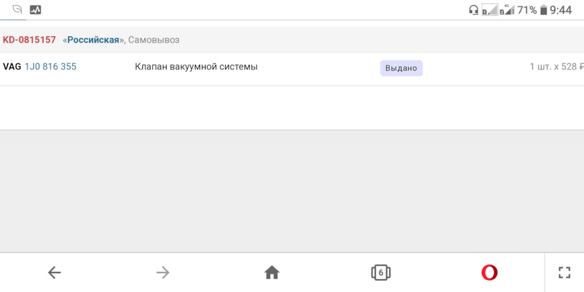Open order number KD-0815157
Image resolution: width=584 pixels, height=292 pixels.
[29, 40]
